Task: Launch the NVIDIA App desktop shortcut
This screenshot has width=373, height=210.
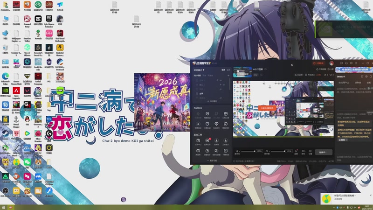Action: click(x=5, y=91)
